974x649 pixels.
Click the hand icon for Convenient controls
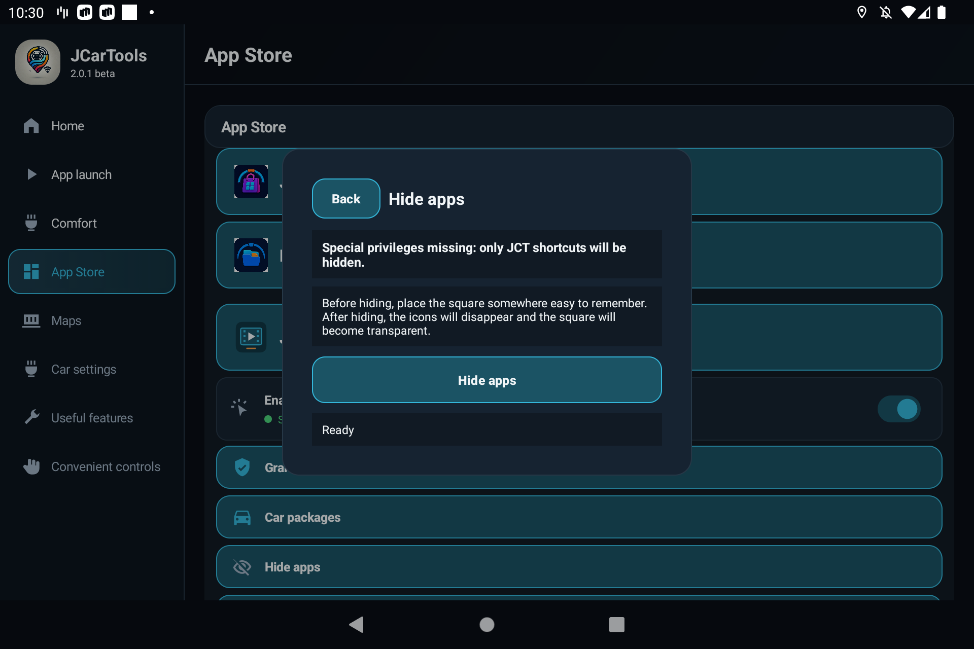31,466
